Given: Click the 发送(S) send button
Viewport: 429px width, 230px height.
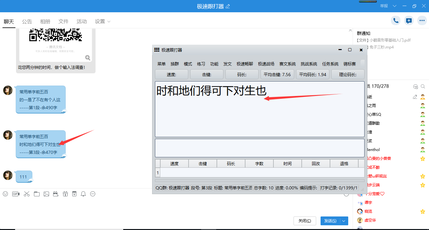Looking at the screenshot, I should coord(330,221).
